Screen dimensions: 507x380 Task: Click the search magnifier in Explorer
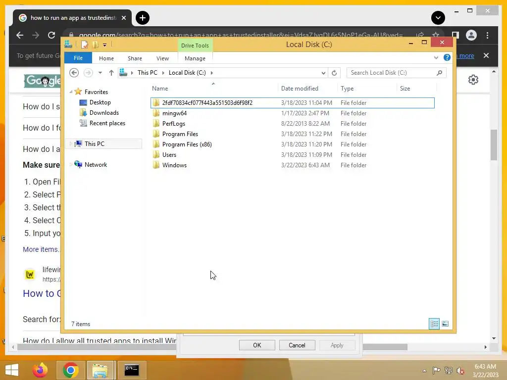[439, 73]
